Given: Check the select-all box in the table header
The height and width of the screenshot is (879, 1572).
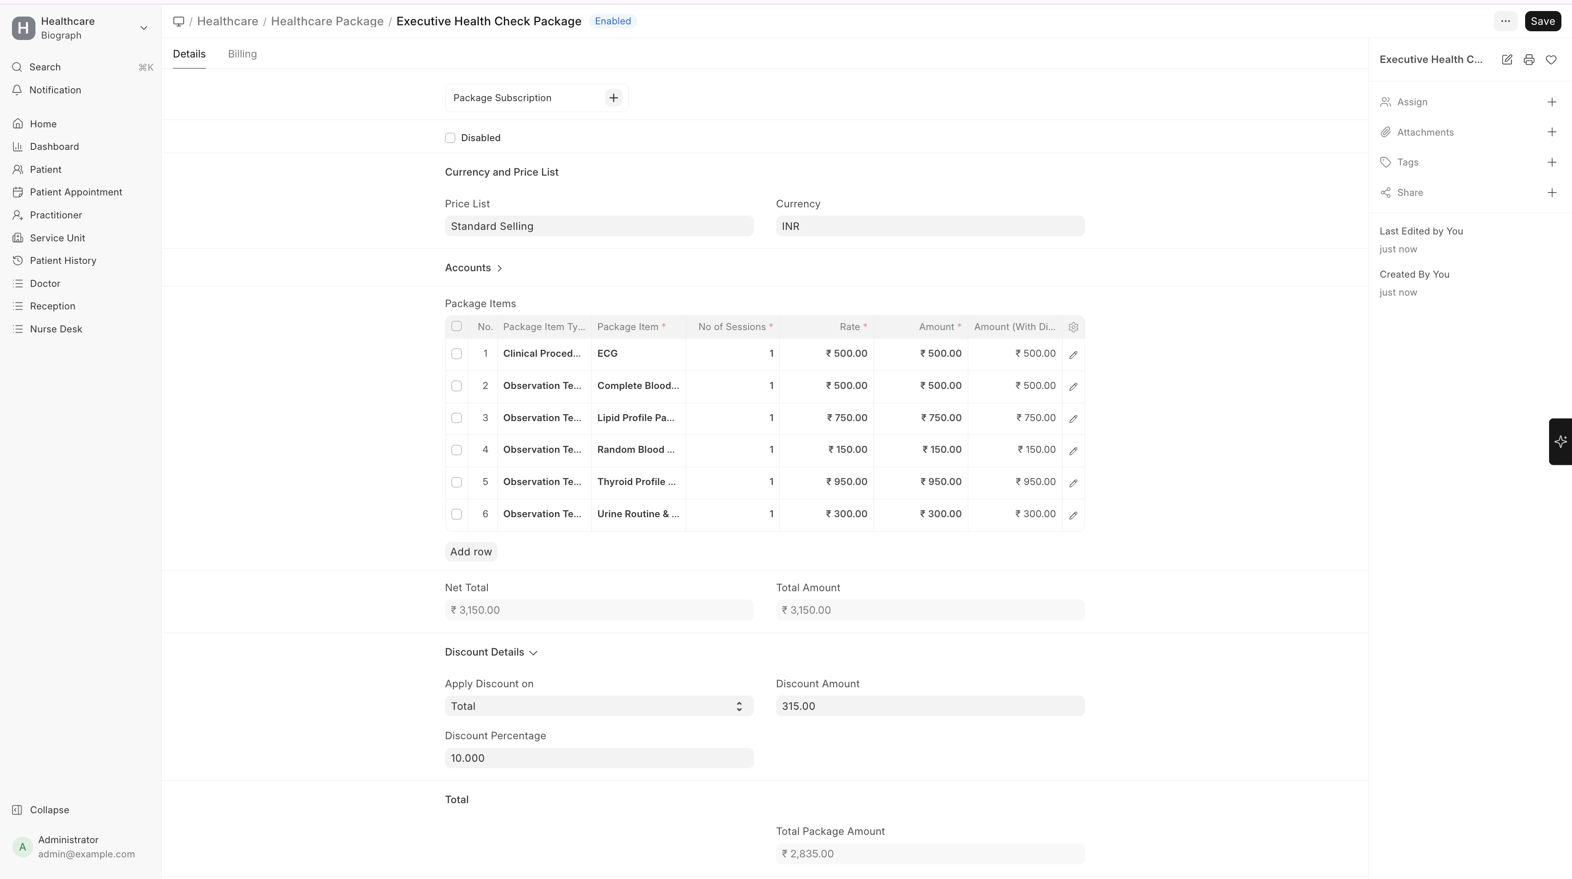Looking at the screenshot, I should coord(457,326).
